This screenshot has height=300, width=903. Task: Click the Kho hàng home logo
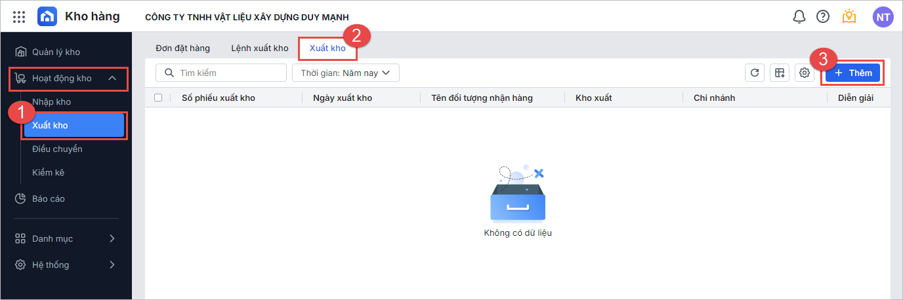[x=47, y=17]
